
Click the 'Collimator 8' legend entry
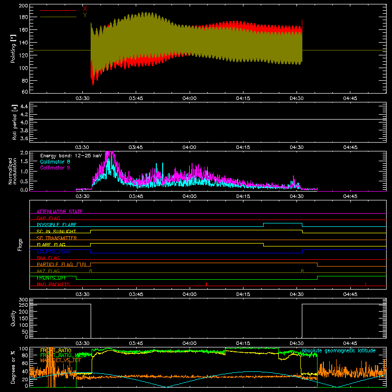coord(55,162)
